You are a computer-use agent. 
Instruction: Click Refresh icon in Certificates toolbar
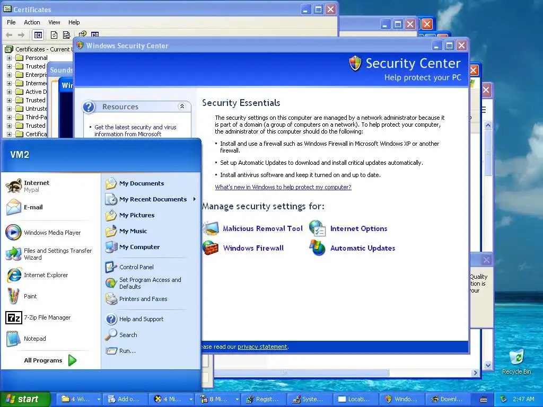click(54, 35)
